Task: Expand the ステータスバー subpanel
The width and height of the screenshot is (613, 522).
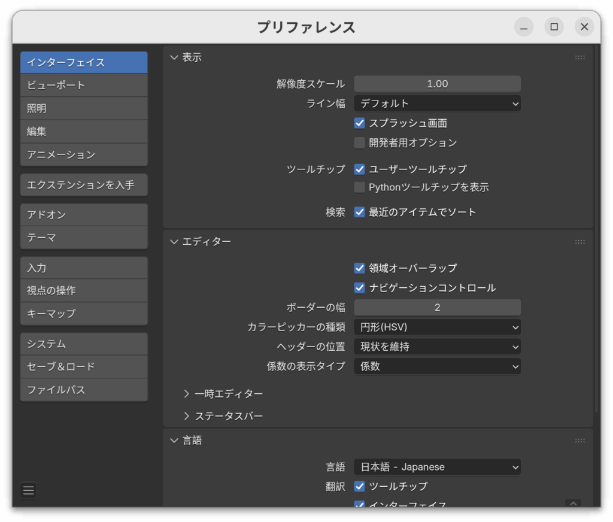Action: (187, 416)
